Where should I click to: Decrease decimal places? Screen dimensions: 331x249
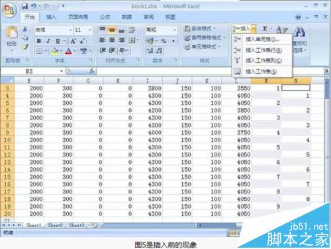point(160,51)
